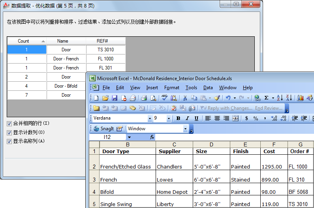This screenshot has height=208, width=314.
Task: Click the Print icon in Excel toolbar
Action: tap(144, 98)
